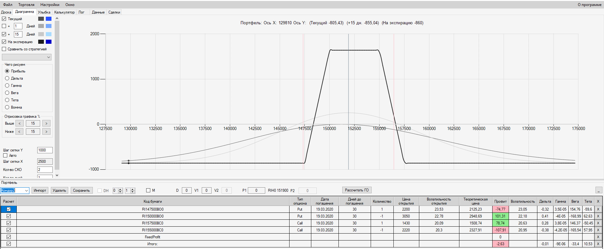Image resolution: width=604 pixels, height=249 pixels.
Task: Increase the Ниже percentage with the right arrow
Action: click(x=46, y=132)
